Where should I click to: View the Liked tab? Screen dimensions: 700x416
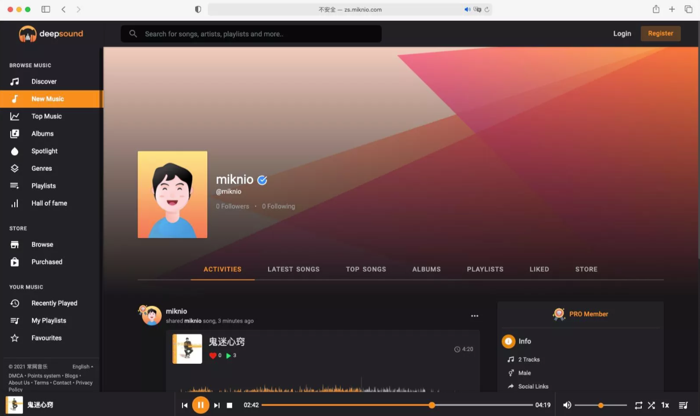coord(539,270)
